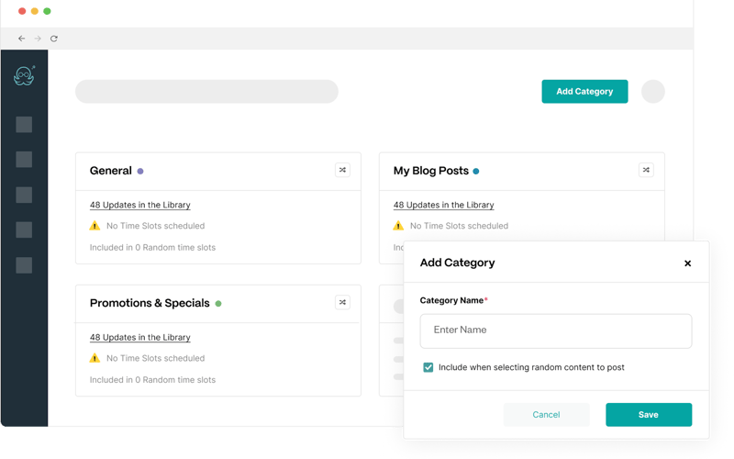Open 48 Updates link under Promotions & Specials
The height and width of the screenshot is (459, 734).
click(x=140, y=337)
